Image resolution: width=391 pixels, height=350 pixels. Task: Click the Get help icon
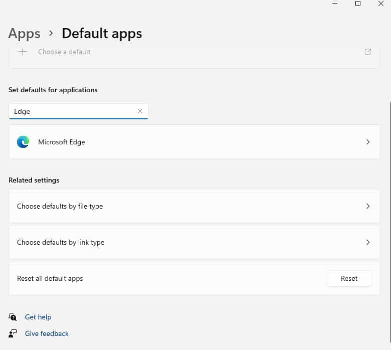[x=13, y=317]
